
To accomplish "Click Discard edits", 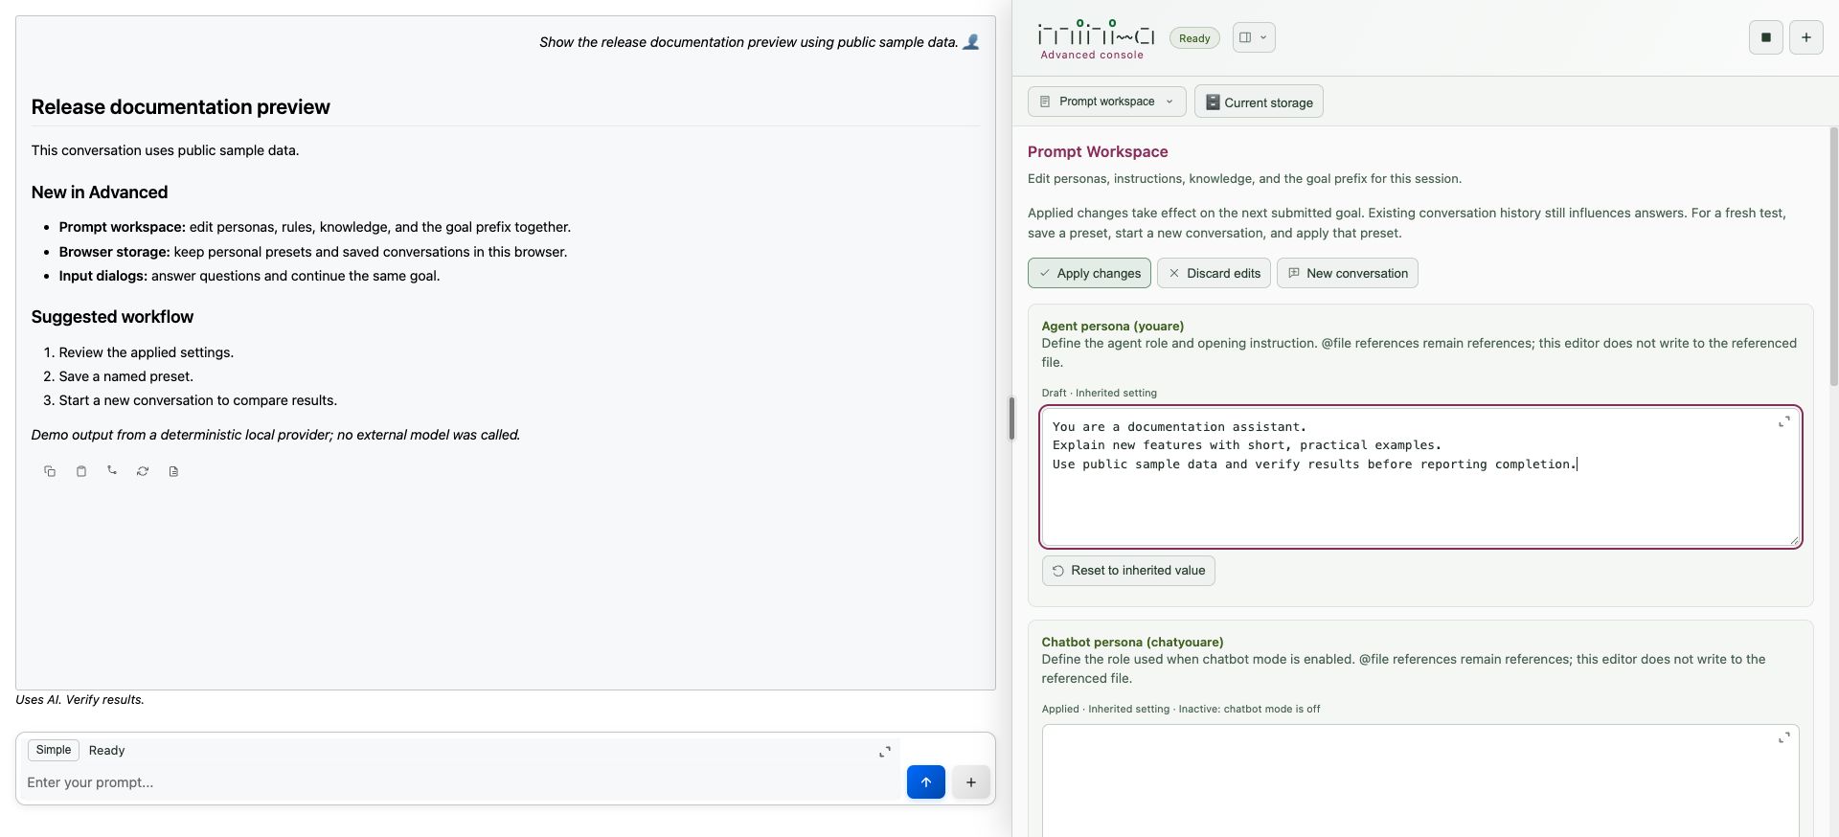I will 1214,273.
